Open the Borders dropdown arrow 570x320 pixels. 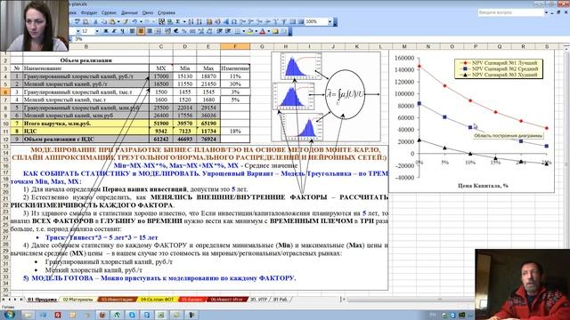(243, 31)
